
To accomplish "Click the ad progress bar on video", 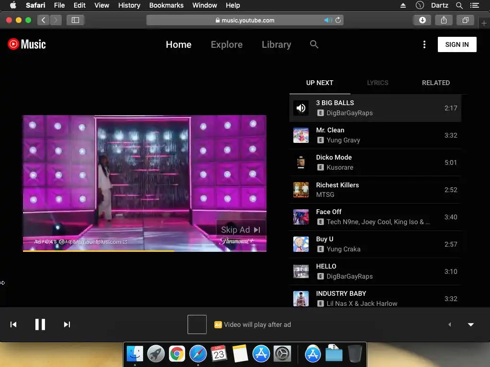I will pos(145,250).
